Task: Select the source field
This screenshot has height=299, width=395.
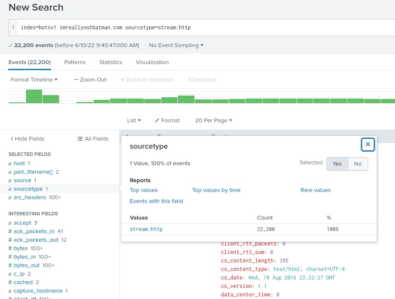Action: point(23,181)
